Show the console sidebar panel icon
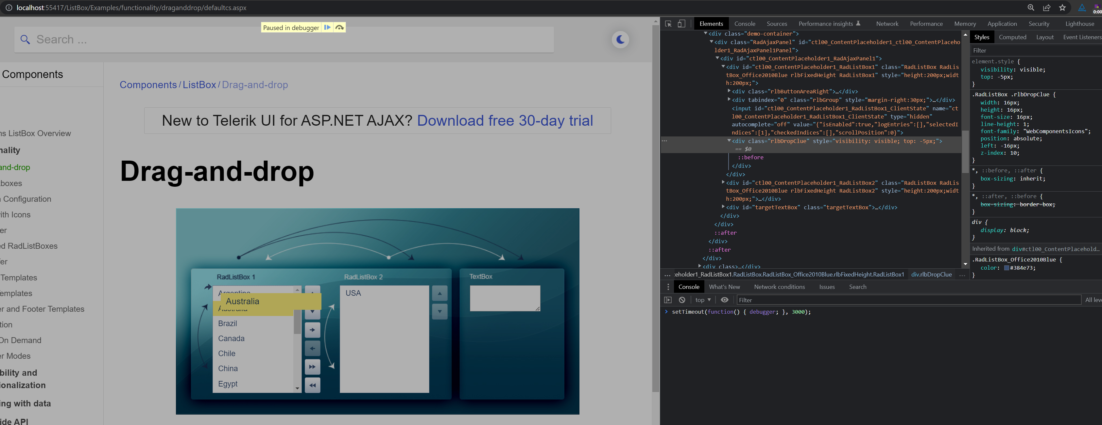The height and width of the screenshot is (425, 1102). (x=668, y=300)
